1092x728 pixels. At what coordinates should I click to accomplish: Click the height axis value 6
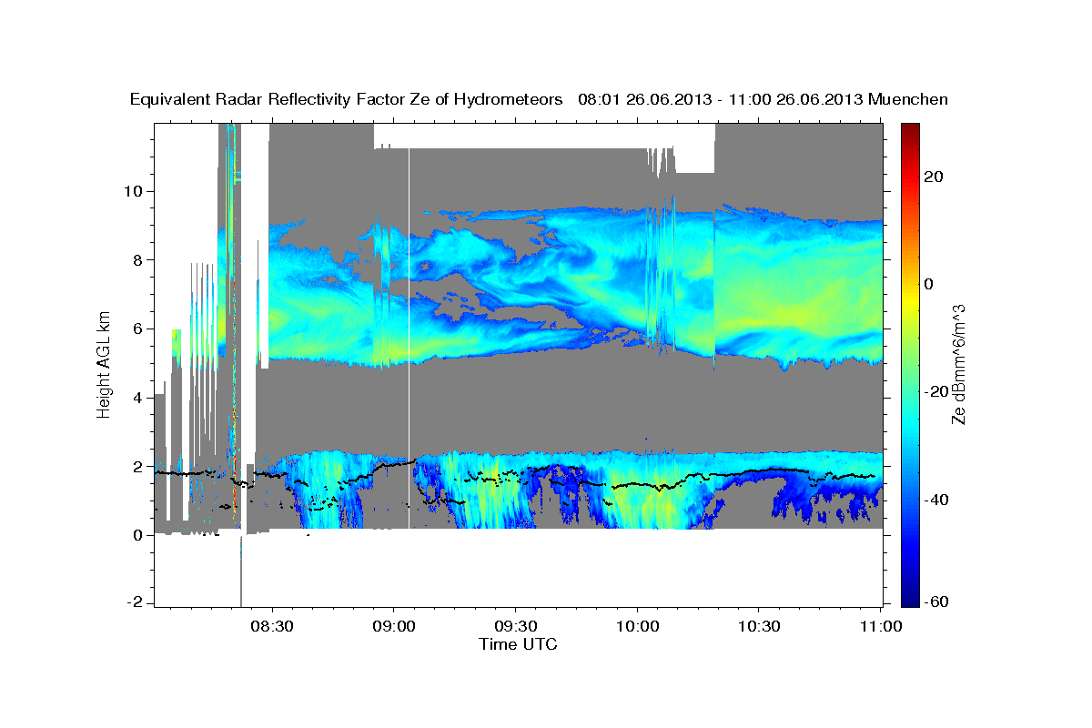[140, 329]
